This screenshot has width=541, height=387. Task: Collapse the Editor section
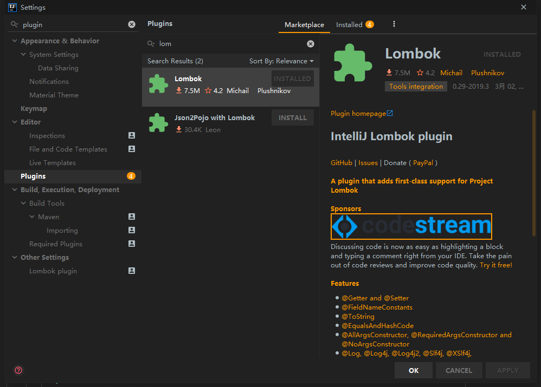coord(15,122)
